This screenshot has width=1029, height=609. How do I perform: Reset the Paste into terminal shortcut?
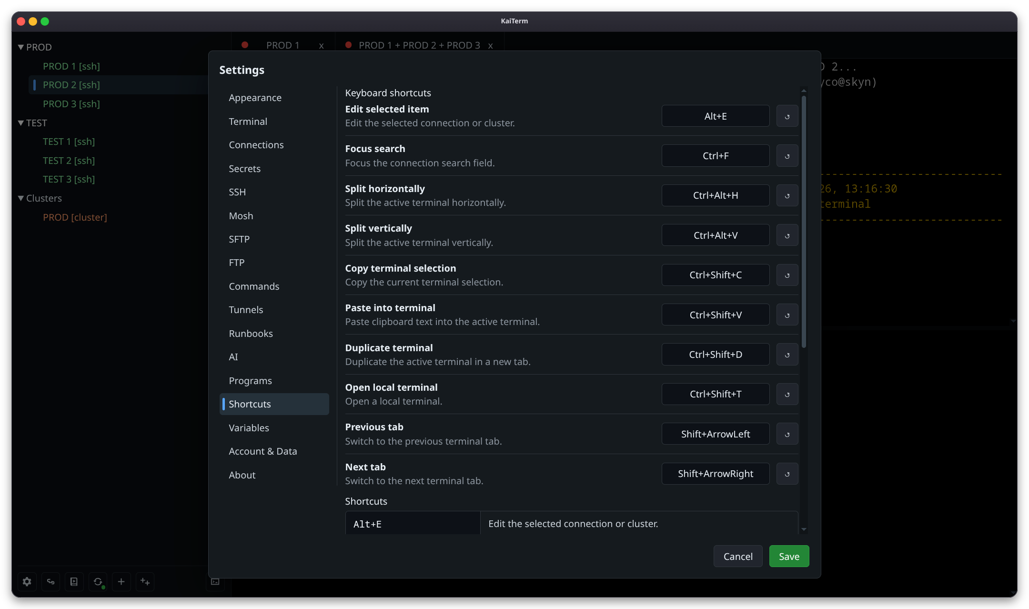[x=787, y=315]
